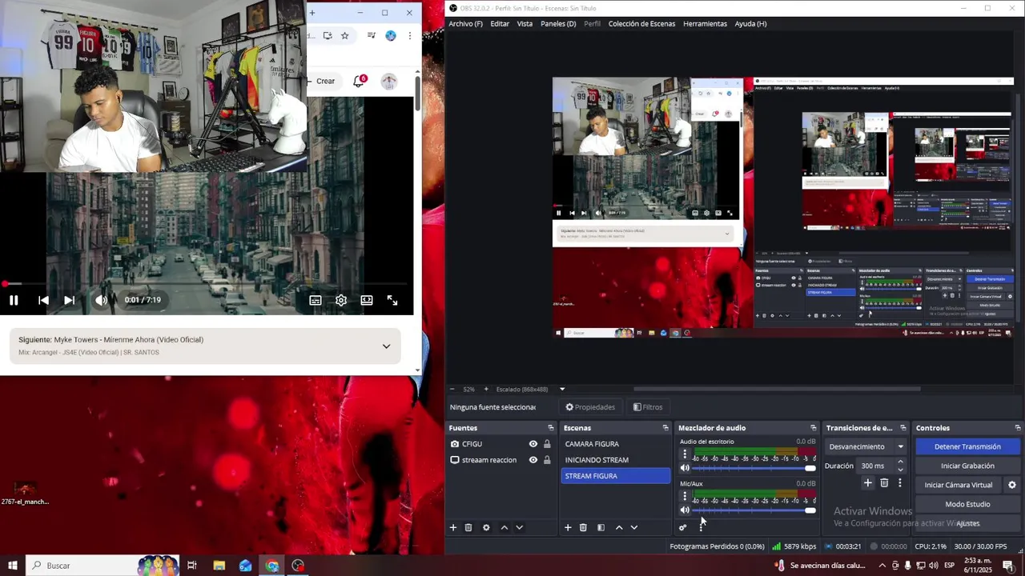This screenshot has height=576, width=1025.
Task: Open Mic/Aux three-dot options menu
Action: (x=685, y=496)
